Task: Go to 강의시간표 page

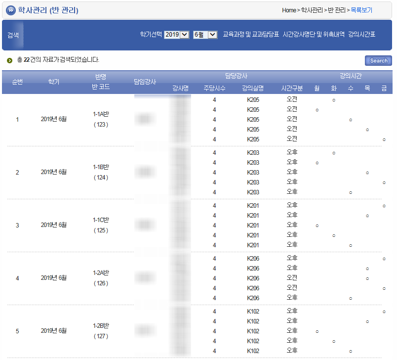Action: (x=361, y=35)
